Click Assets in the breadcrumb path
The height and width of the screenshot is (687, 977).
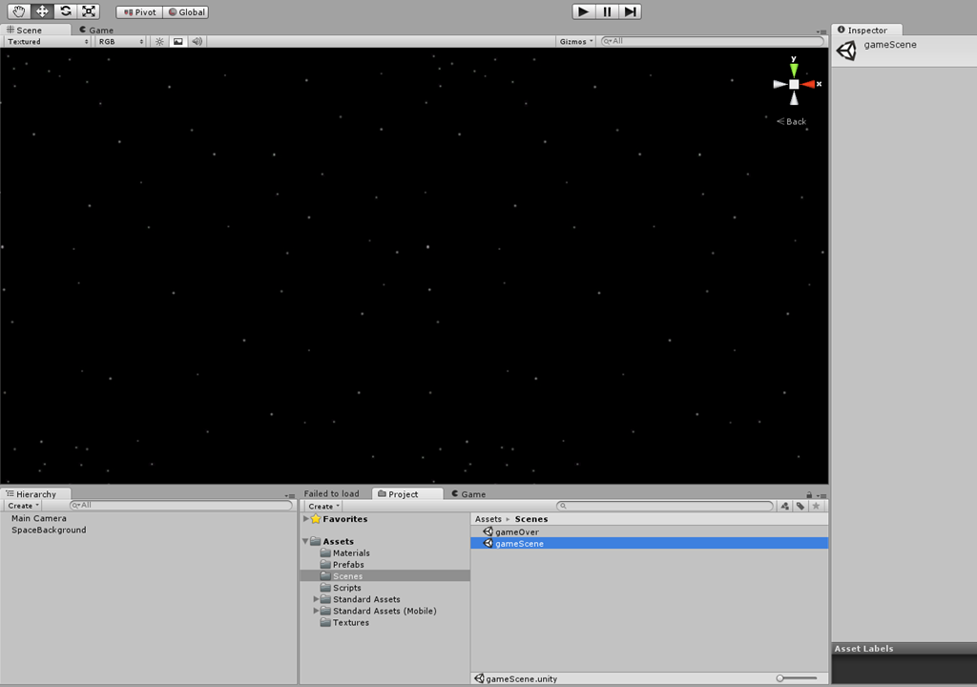(488, 519)
